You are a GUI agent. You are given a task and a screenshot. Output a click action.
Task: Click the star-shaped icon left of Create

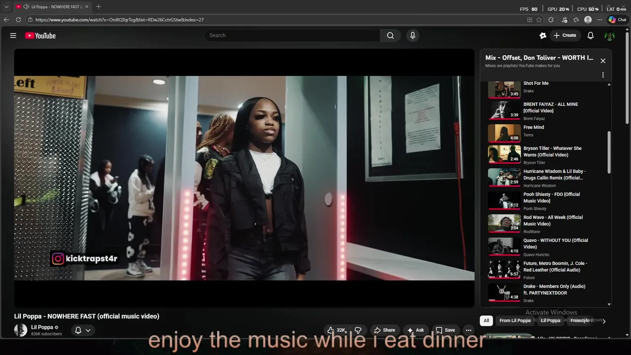tap(543, 35)
